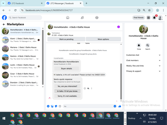Open Justin 4 Beds 3 Baths House chat
The width and height of the screenshot is (167, 125).
tap(21, 66)
